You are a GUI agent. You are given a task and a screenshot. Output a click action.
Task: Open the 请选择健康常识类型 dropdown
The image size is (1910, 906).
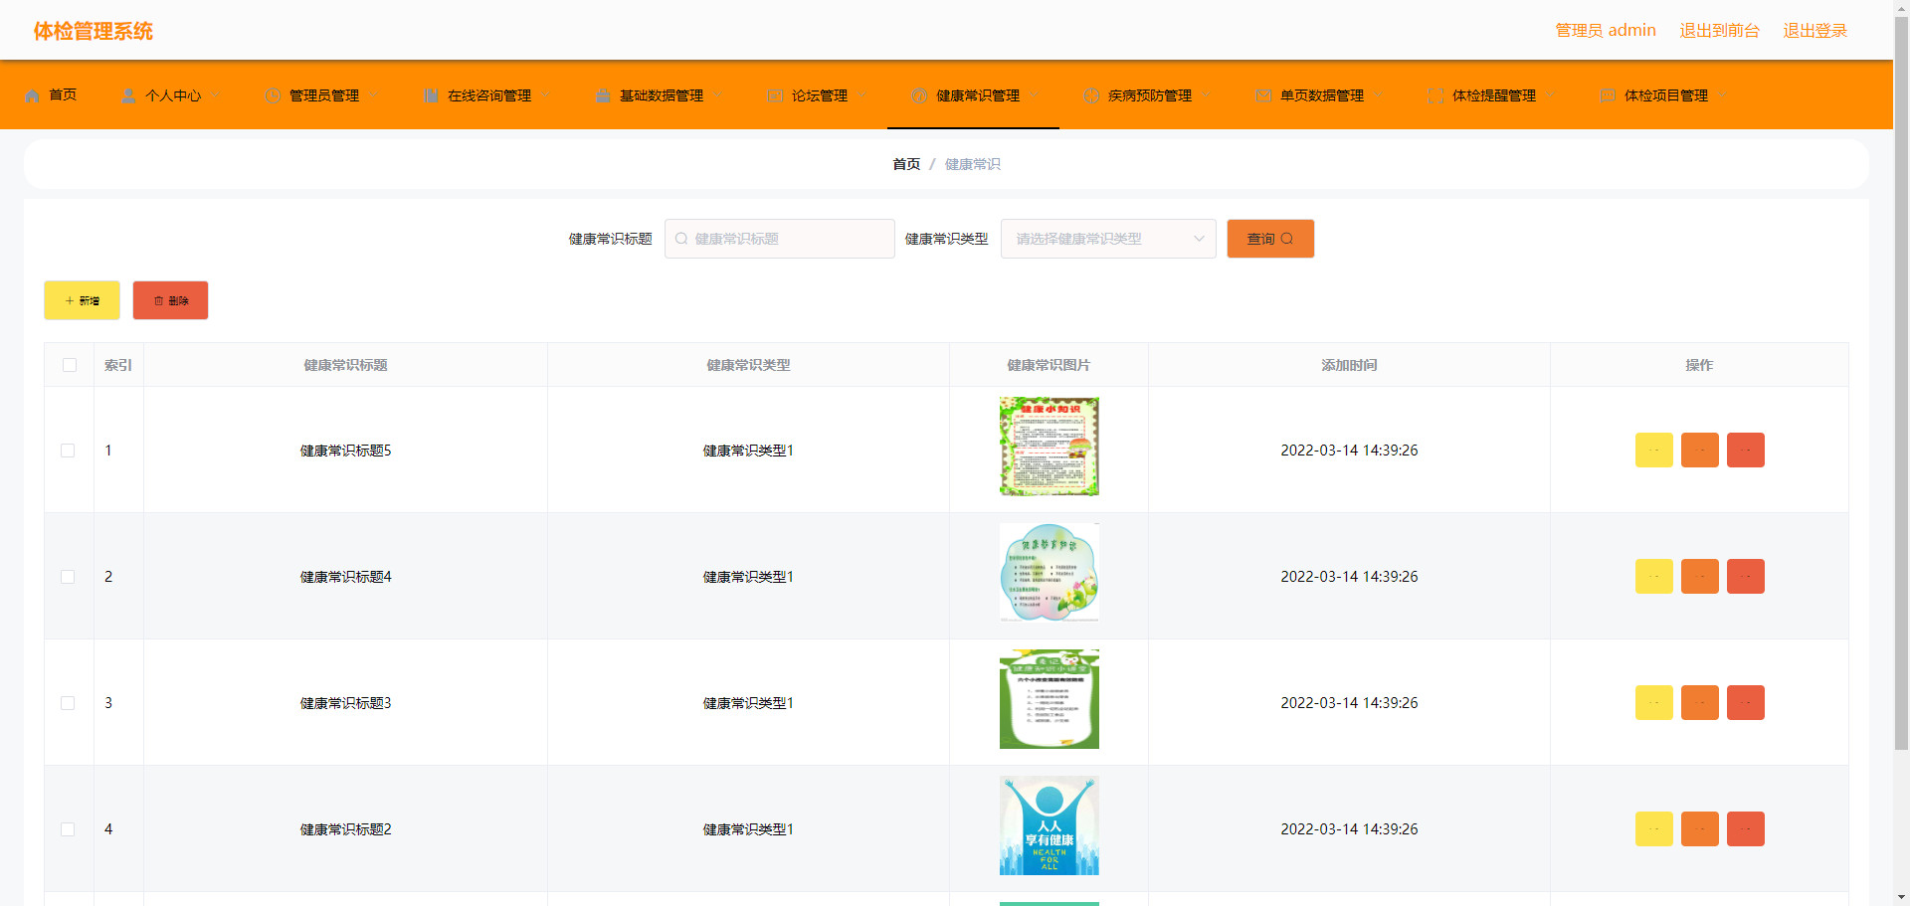(x=1108, y=239)
